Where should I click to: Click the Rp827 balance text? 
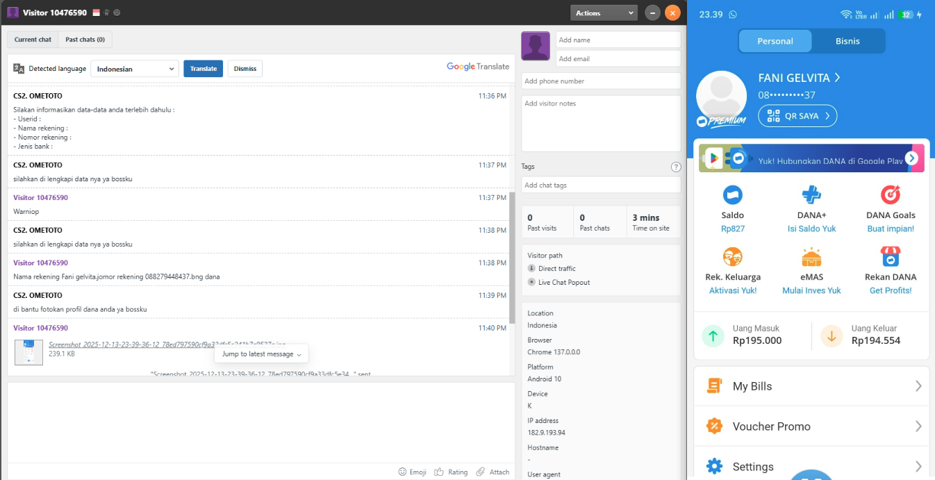(x=733, y=229)
